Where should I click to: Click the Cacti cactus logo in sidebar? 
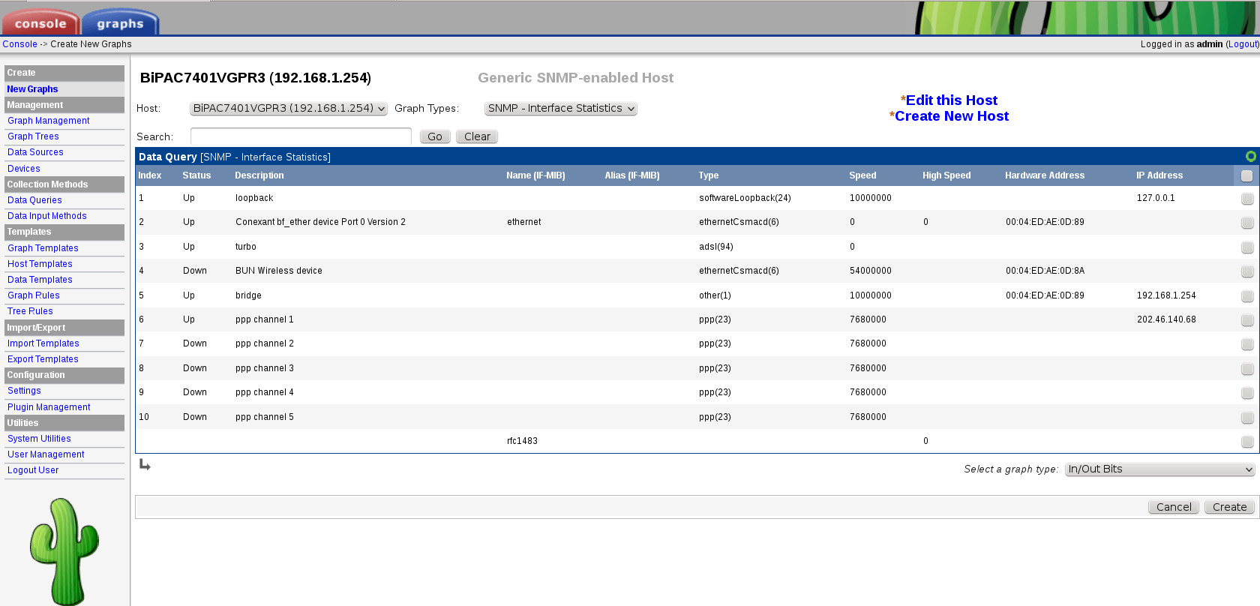pos(64,551)
